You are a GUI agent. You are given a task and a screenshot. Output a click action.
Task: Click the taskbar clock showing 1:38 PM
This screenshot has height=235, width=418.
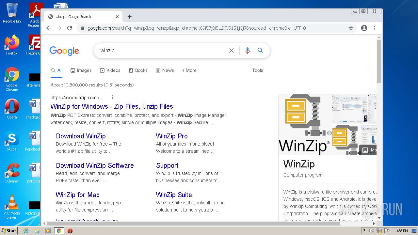(401, 231)
